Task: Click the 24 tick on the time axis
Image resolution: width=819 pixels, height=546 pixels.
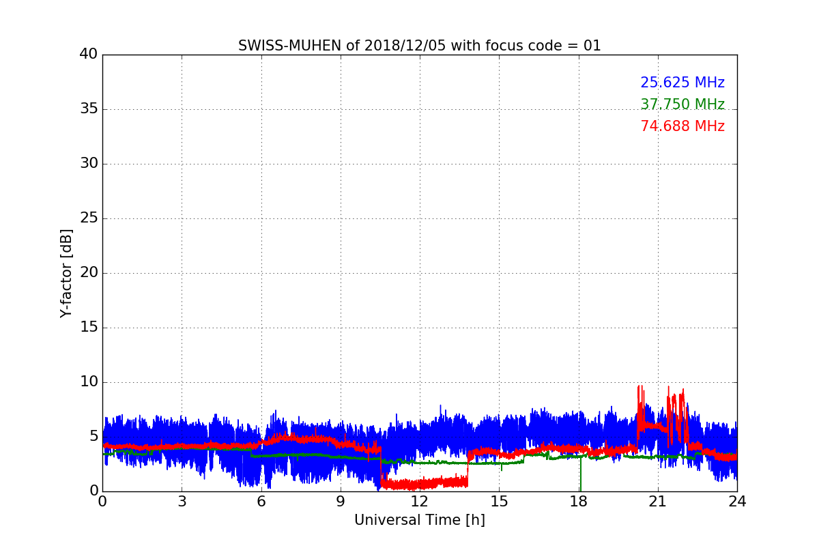Action: coord(736,501)
